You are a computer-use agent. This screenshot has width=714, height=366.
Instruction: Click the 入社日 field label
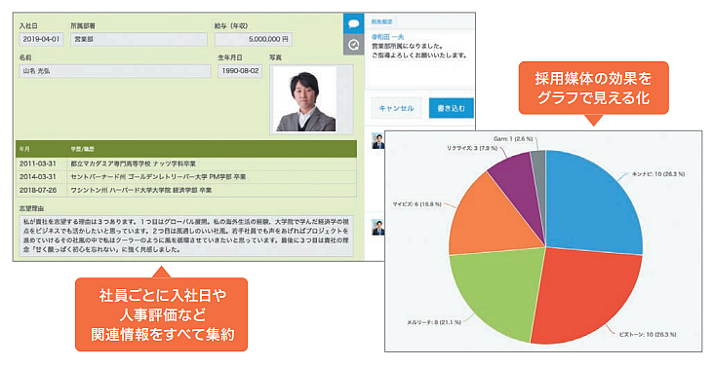pos(28,26)
